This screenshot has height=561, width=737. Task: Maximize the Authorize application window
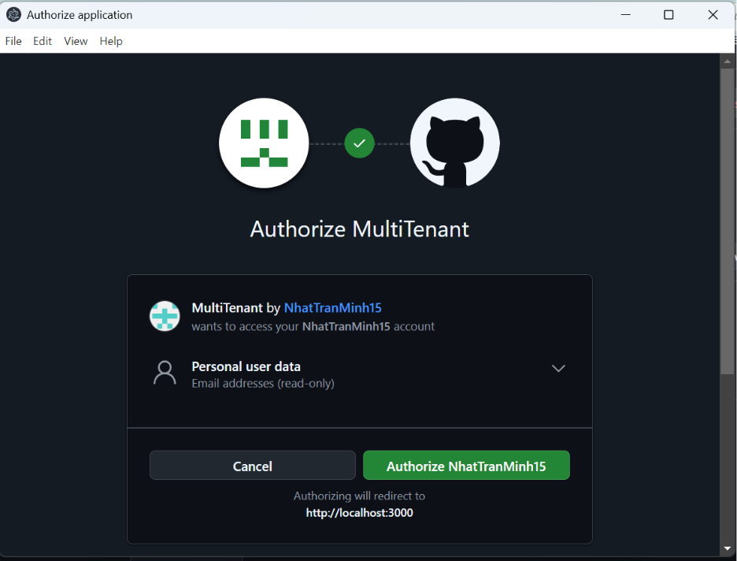click(668, 15)
